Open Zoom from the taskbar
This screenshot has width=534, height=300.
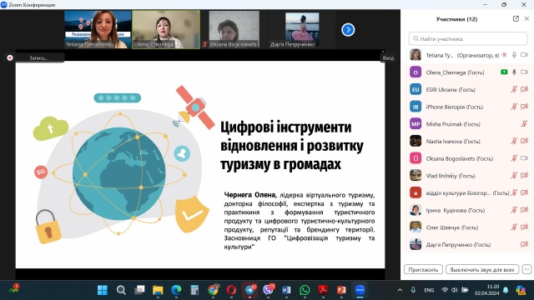pyautogui.click(x=360, y=290)
